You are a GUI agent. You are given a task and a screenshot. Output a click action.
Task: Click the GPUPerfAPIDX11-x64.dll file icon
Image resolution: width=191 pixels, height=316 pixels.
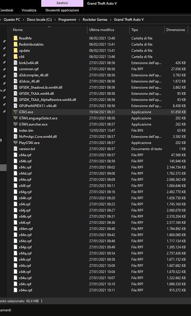pos(15,106)
